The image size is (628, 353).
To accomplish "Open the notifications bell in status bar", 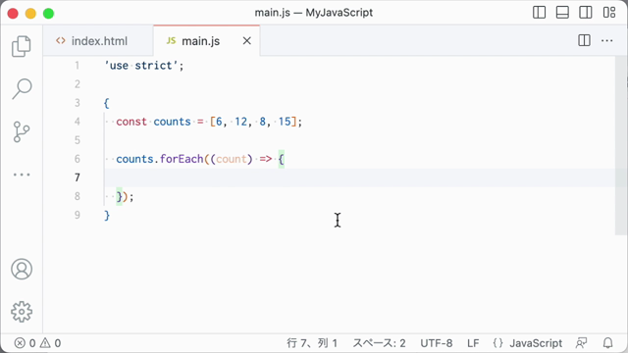I will coord(608,343).
